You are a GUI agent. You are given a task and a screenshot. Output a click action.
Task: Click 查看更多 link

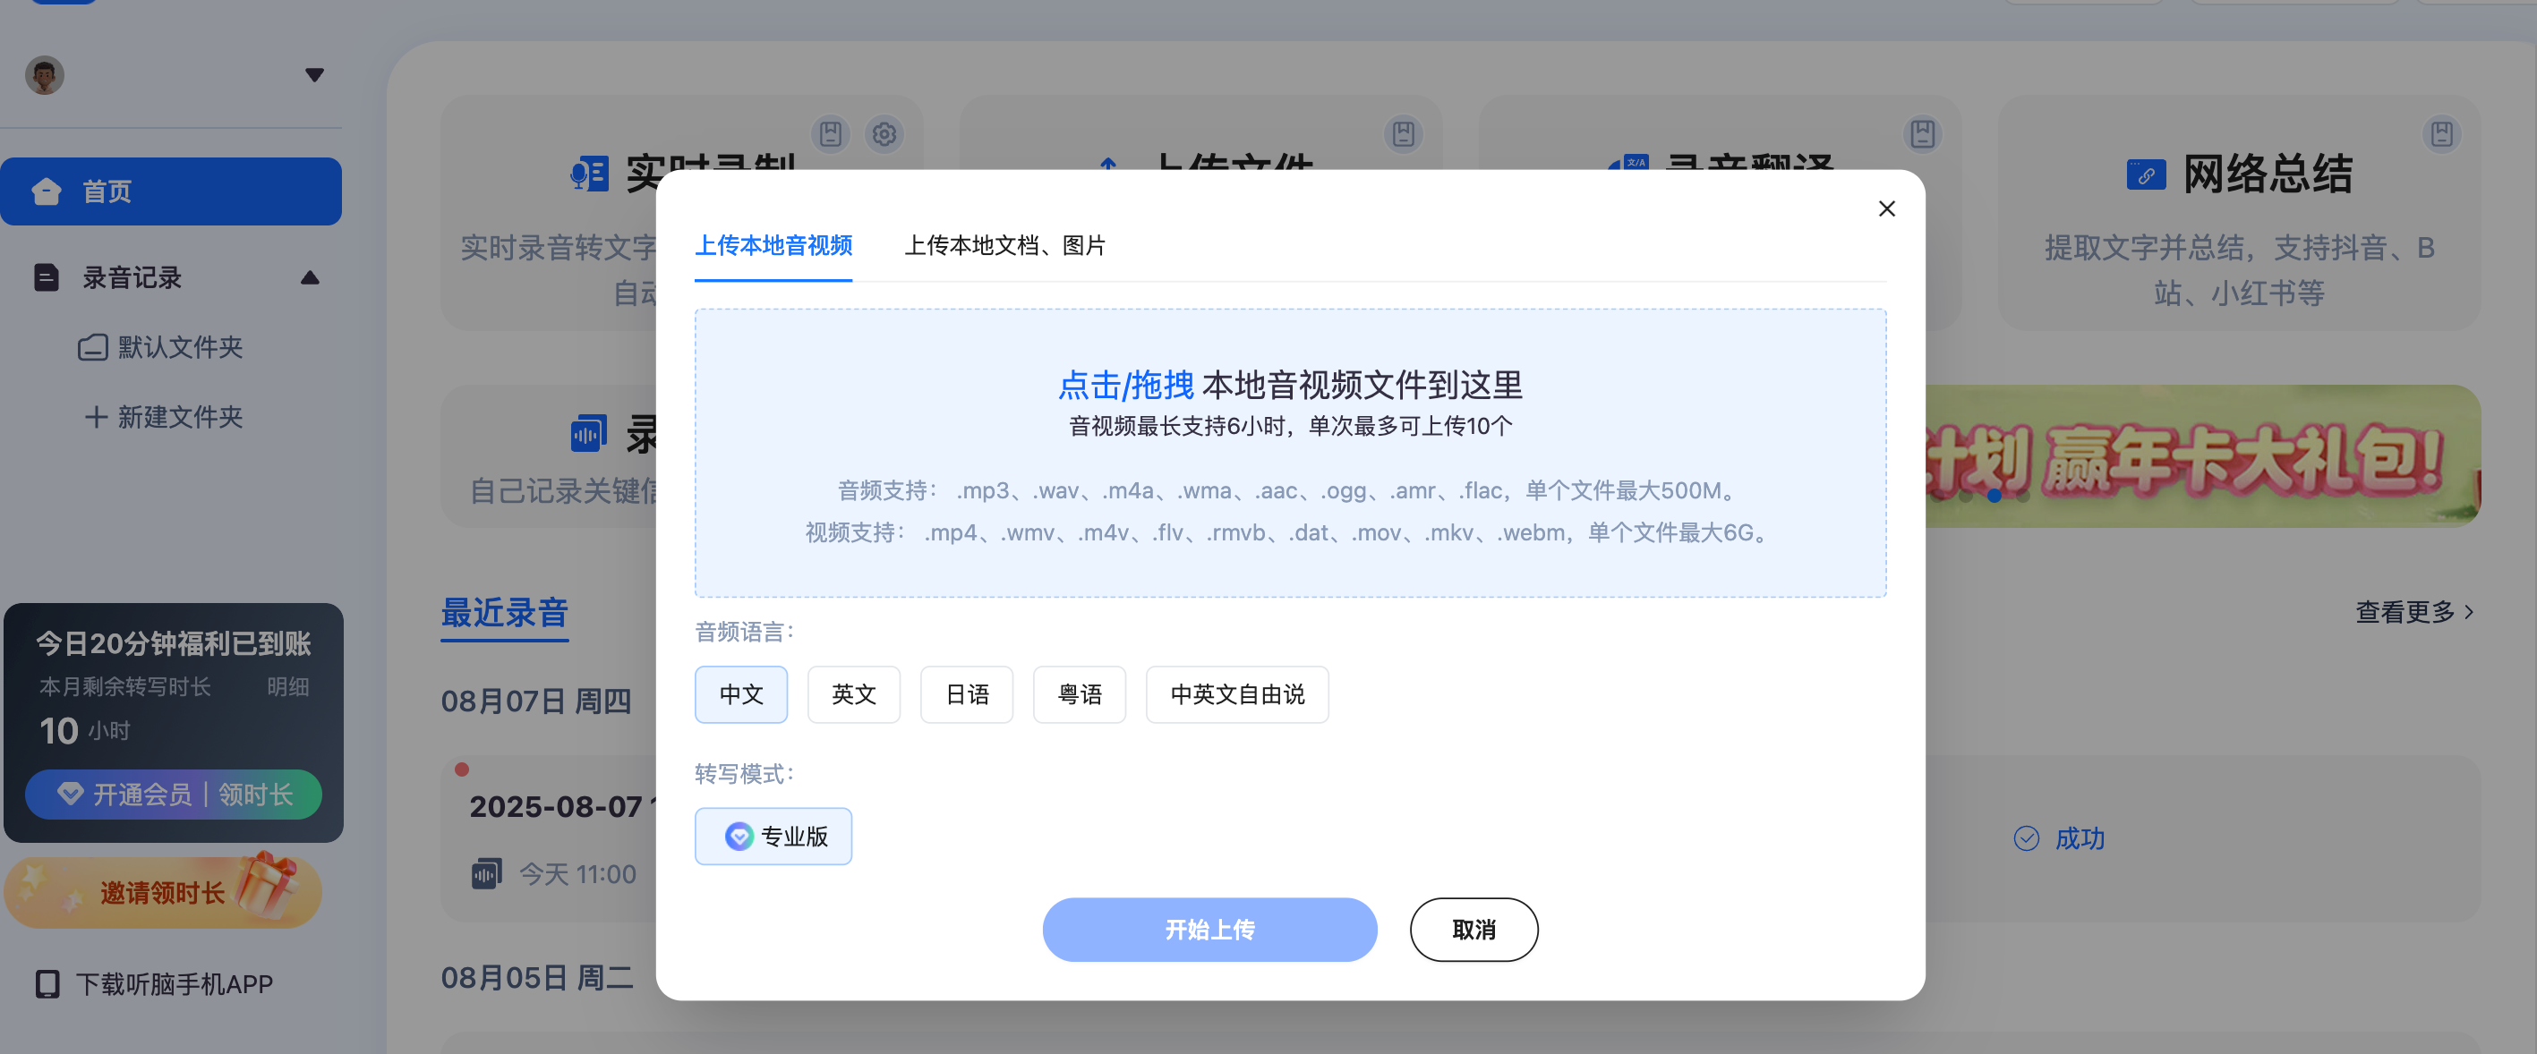2413,612
